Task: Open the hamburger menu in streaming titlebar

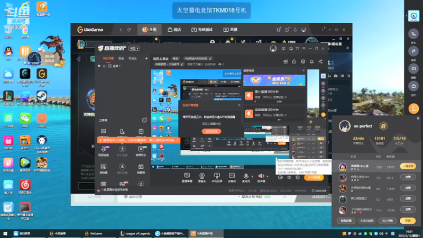Action: point(304,49)
